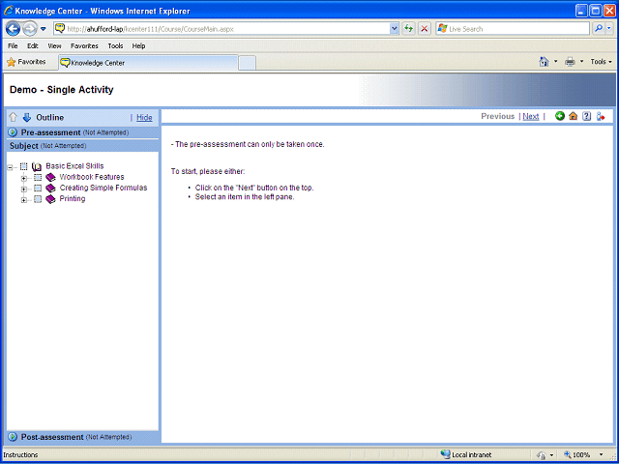Click the Printing purple book icon
619x464 pixels.
[x=50, y=199]
